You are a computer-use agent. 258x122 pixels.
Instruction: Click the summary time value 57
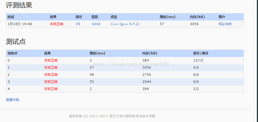162,24
